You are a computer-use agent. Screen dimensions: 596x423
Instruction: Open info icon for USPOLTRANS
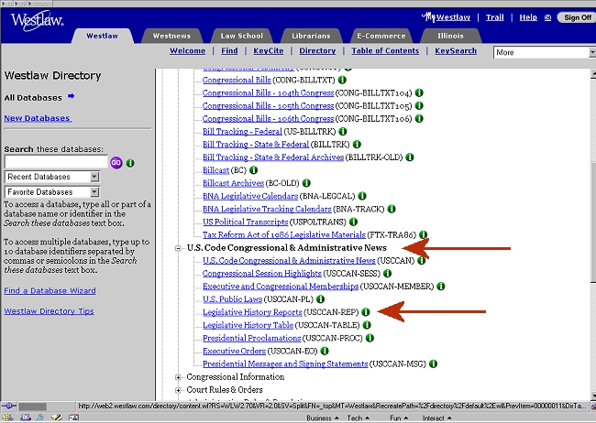353,222
